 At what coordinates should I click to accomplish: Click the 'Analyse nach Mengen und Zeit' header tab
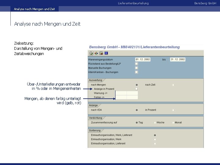point(34,9)
